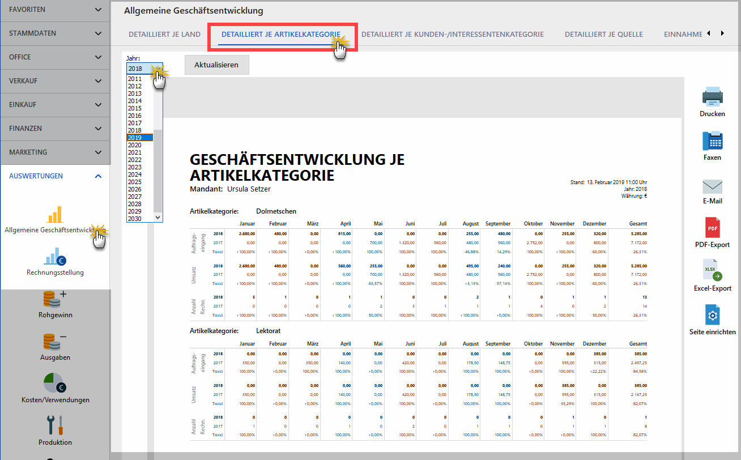Click the year list scroll-down arrow
Image resolution: width=741 pixels, height=460 pixels.
point(158,217)
